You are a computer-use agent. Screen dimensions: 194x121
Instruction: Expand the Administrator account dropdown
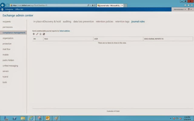(x=179, y=10)
